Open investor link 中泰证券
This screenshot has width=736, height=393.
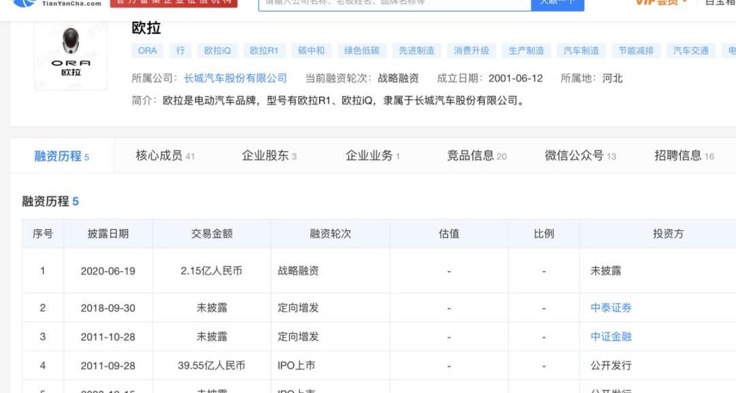pos(611,308)
